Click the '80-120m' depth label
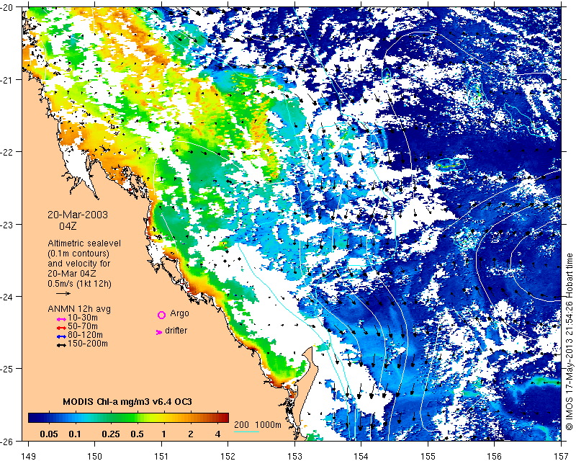 pos(85,335)
